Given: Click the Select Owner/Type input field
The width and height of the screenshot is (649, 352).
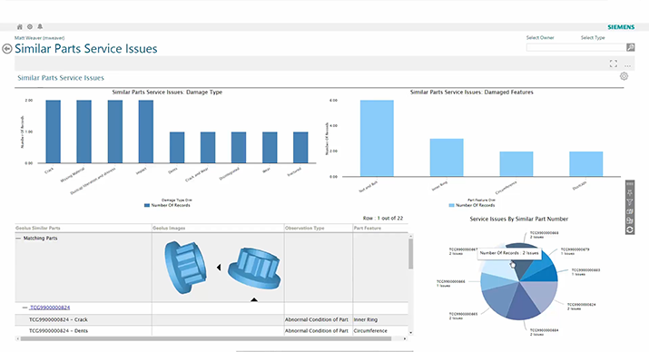Looking at the screenshot, I should click(x=575, y=47).
